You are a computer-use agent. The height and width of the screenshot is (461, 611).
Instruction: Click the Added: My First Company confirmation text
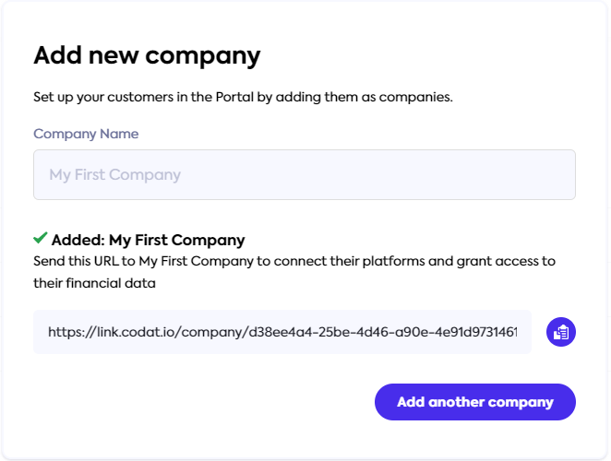click(x=148, y=241)
